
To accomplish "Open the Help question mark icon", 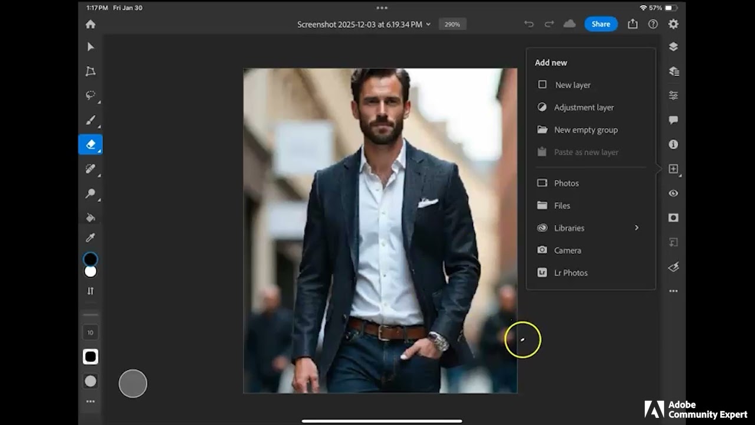I will coord(653,24).
